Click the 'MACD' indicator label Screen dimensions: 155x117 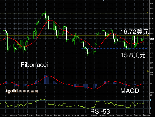(x=130, y=91)
